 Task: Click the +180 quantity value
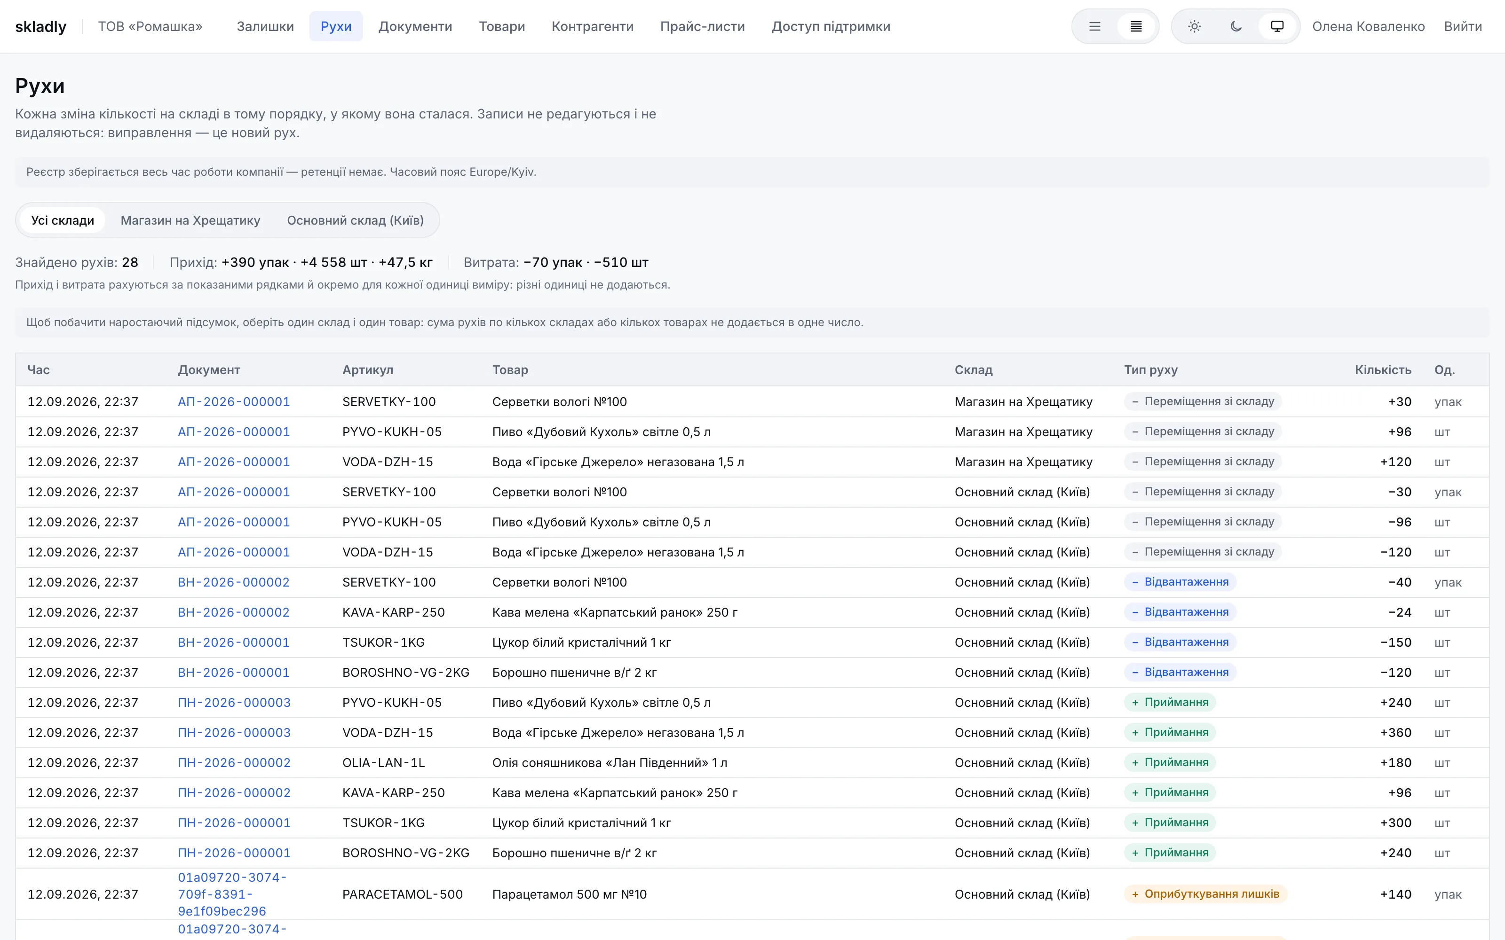1395,763
